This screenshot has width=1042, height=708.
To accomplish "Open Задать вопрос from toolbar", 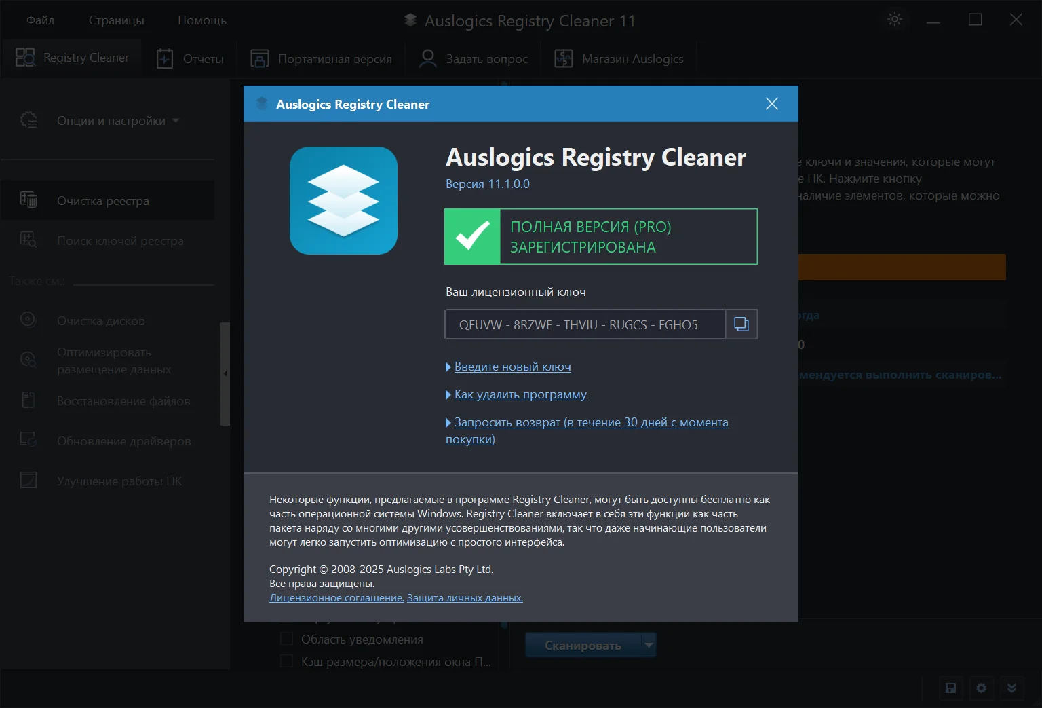I will 474,59.
